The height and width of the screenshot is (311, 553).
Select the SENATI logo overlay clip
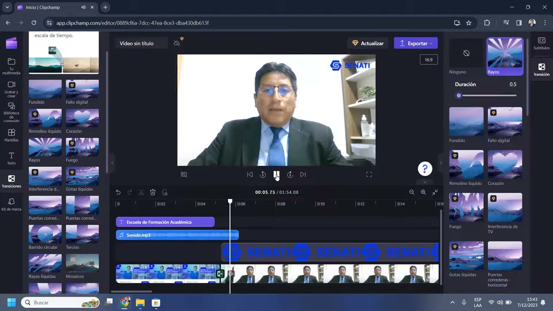pyautogui.click(x=330, y=252)
